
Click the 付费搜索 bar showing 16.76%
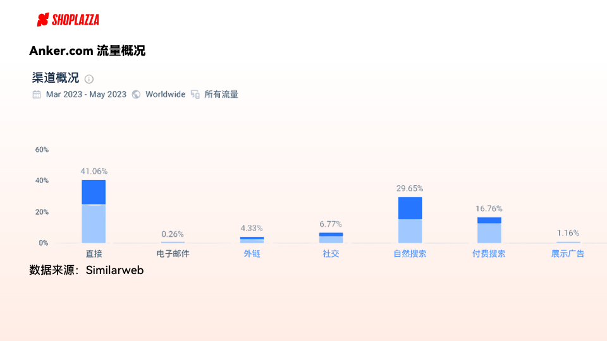click(x=489, y=231)
